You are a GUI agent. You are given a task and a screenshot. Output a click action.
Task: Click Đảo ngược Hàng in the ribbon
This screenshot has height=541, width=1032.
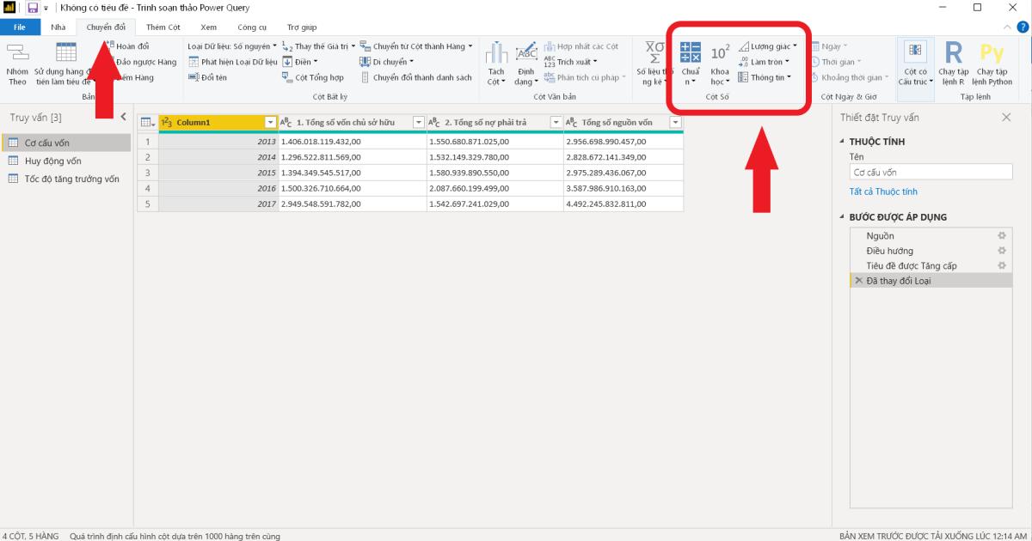(145, 62)
